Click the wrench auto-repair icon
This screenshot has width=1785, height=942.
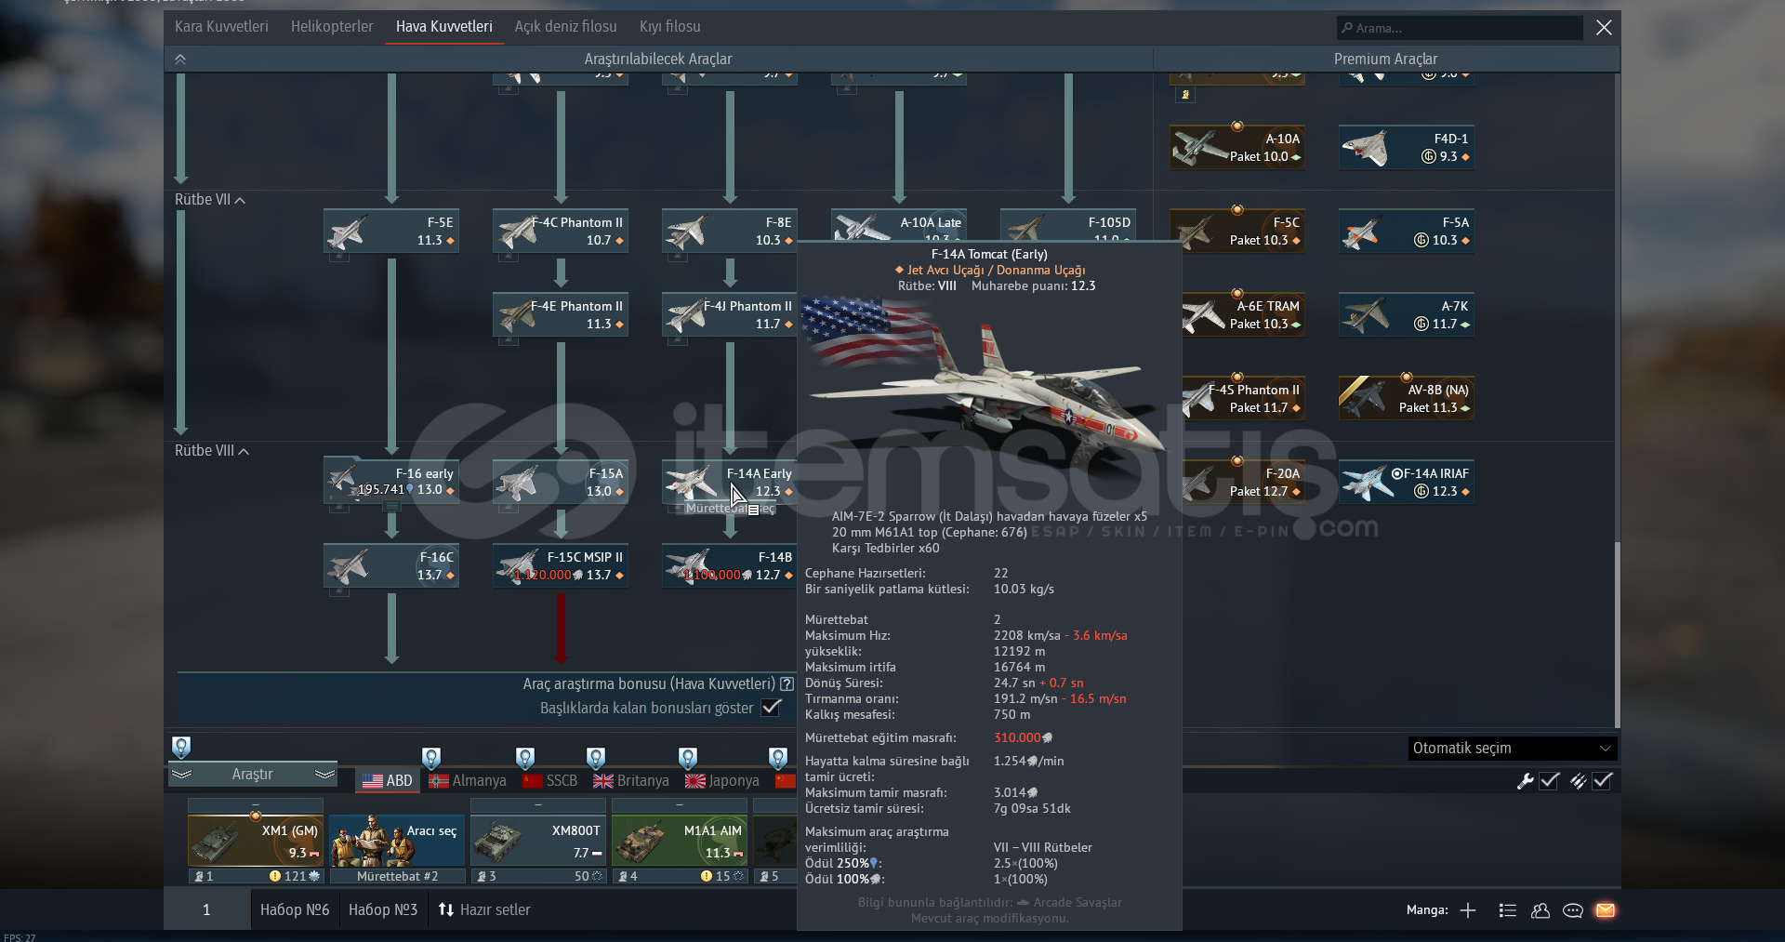[x=1525, y=781]
